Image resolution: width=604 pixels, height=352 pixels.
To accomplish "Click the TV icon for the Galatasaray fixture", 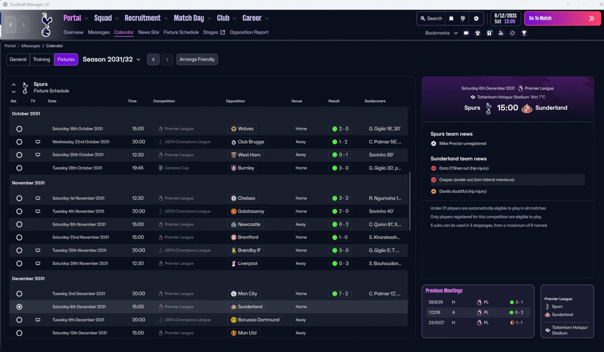I will (x=38, y=211).
